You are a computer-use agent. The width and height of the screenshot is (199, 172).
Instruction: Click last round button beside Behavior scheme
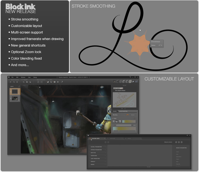point(182,142)
